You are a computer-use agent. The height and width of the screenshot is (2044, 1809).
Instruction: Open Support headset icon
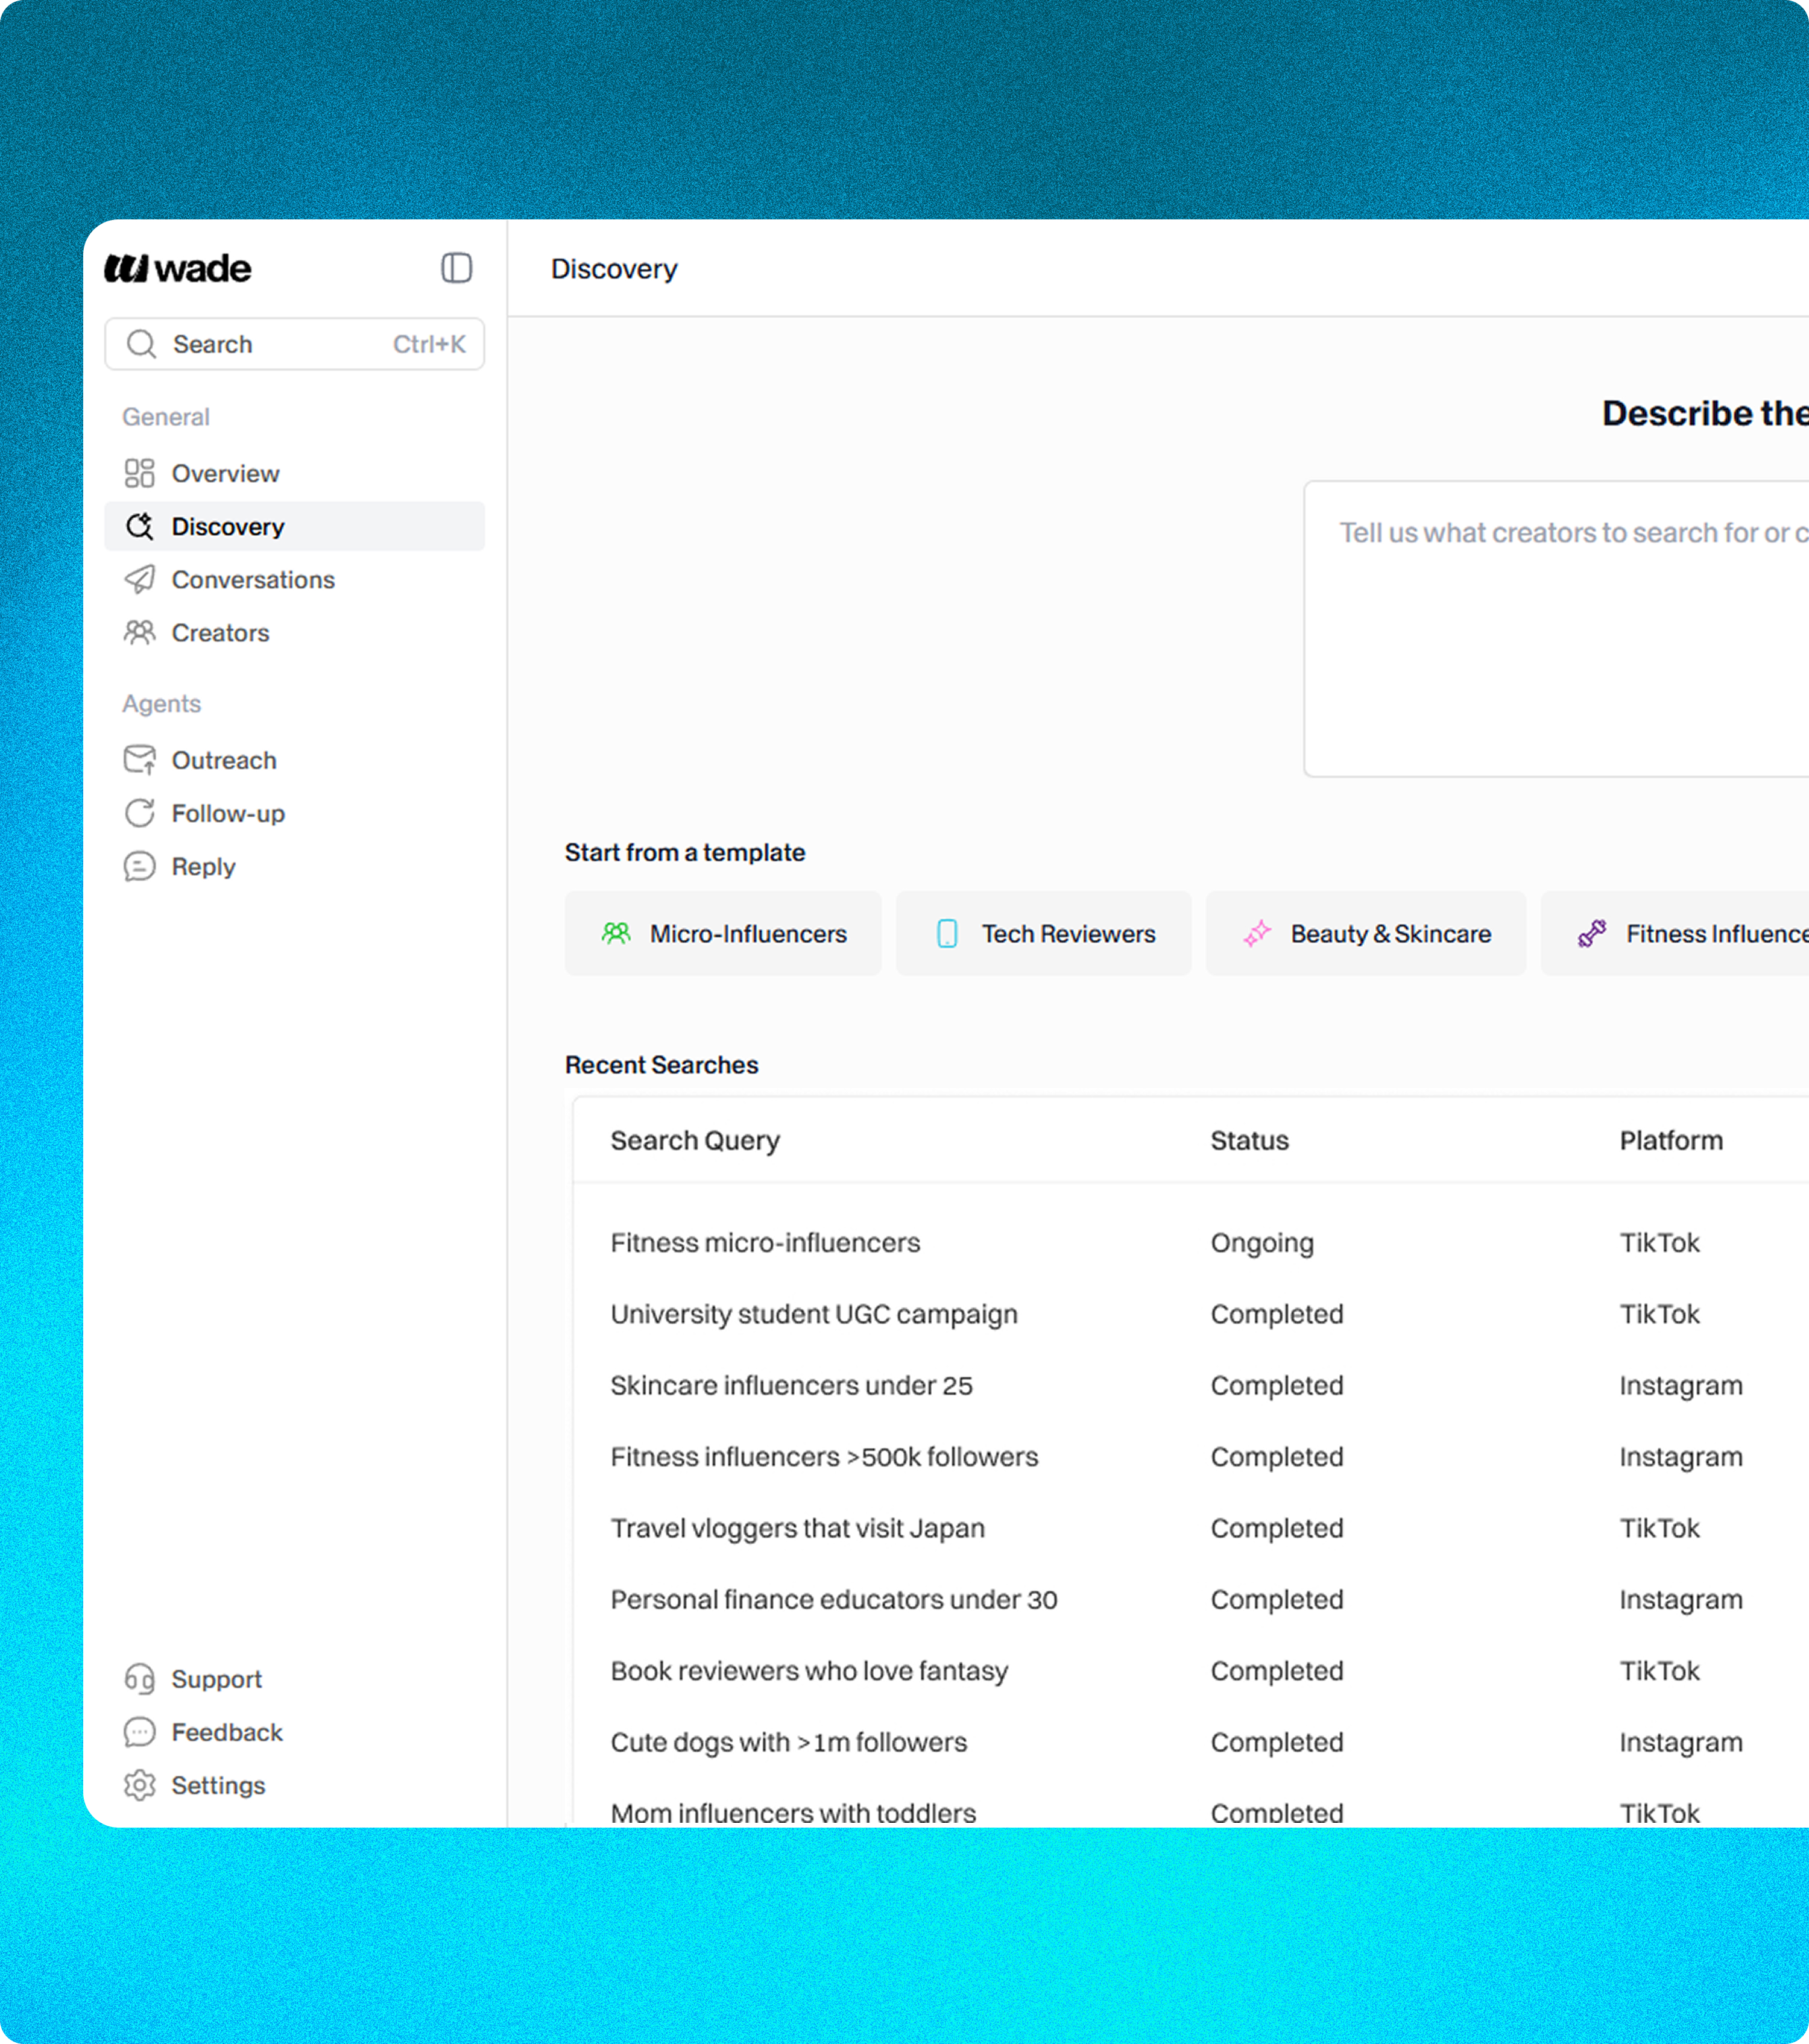(139, 1678)
